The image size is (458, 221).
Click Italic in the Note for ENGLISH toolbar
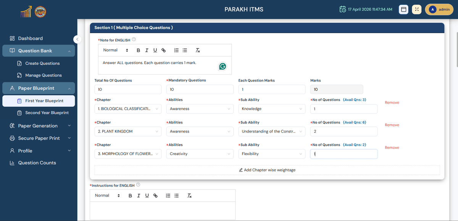coord(147,50)
